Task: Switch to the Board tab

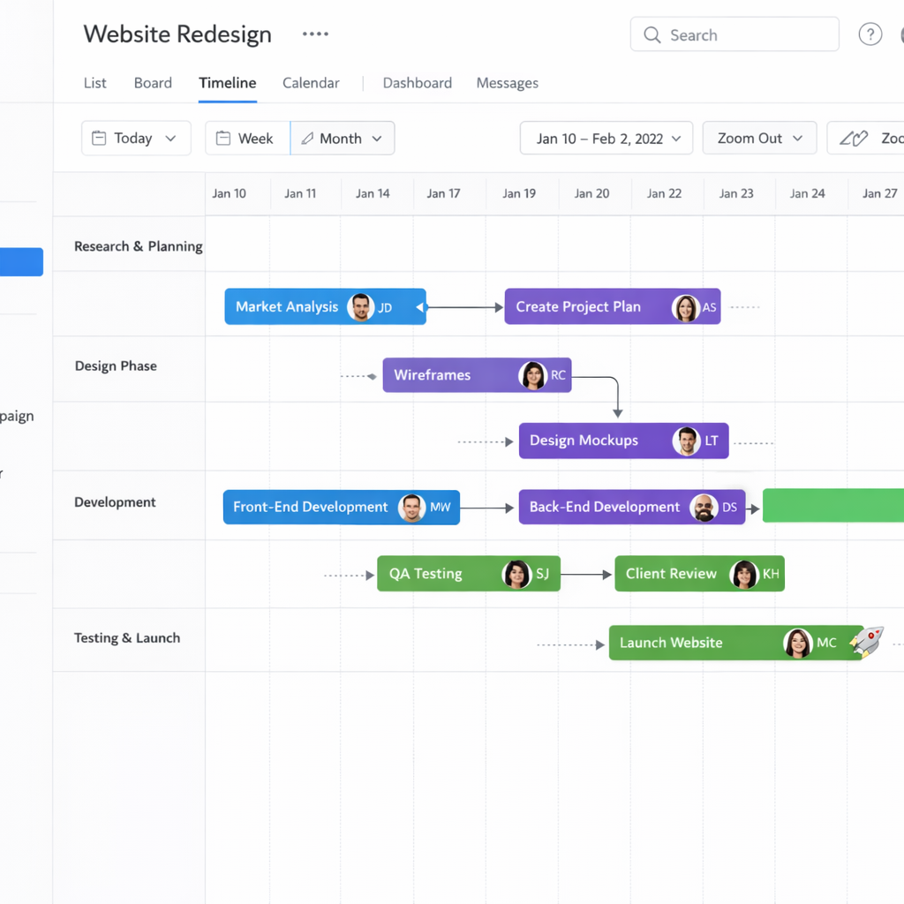Action: [x=153, y=83]
